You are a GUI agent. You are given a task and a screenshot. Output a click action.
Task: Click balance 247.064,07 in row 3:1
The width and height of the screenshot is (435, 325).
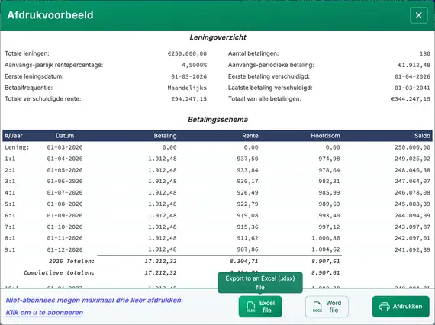412,182
